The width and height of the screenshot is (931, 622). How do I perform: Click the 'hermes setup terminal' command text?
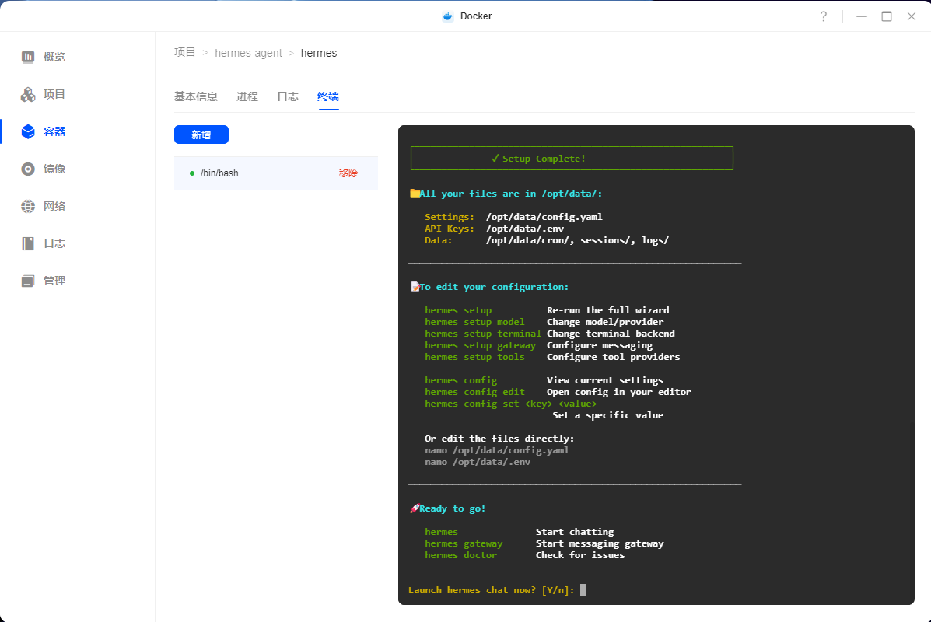click(483, 334)
